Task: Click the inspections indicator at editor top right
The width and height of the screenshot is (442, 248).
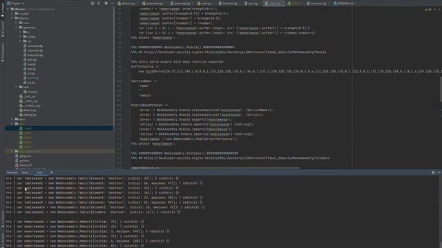Action: (x=428, y=10)
